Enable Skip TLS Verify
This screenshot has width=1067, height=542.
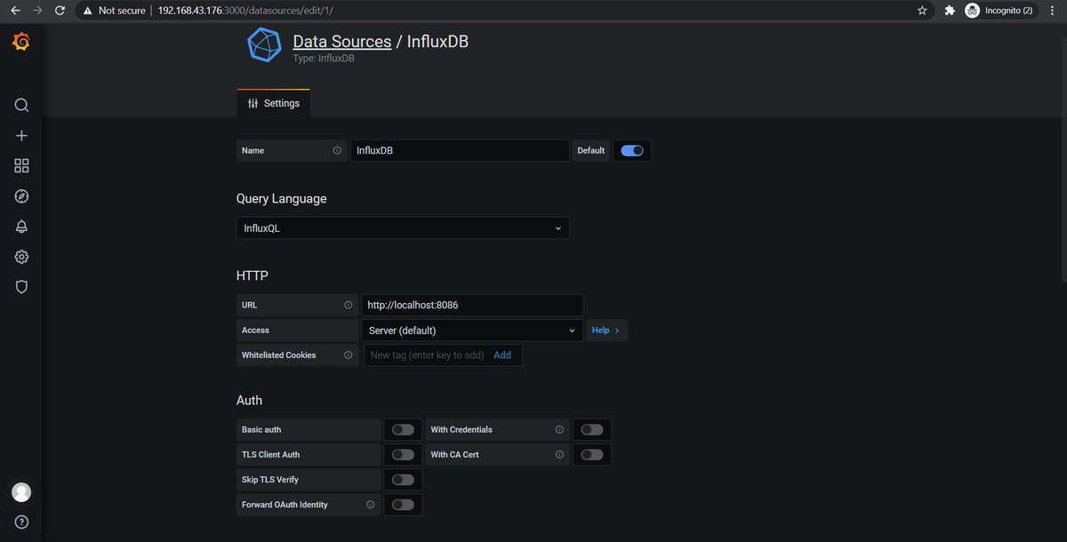tap(402, 479)
